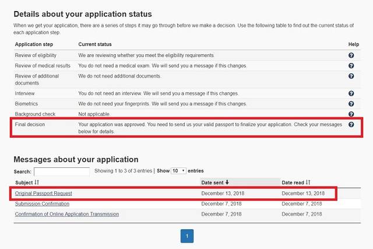This screenshot has height=249, width=373.
Task: Click the Interview step help icon
Action: (x=351, y=93)
